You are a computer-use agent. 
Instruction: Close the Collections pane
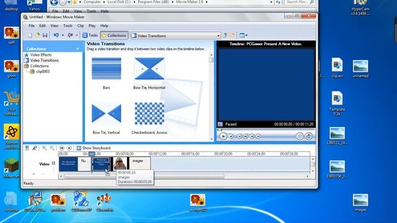78,48
